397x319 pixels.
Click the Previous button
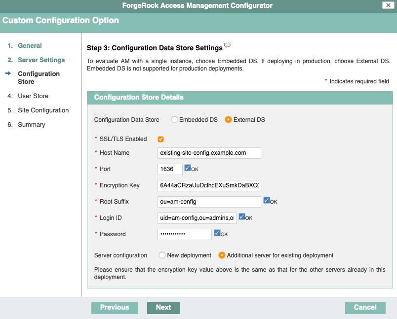coord(115,308)
